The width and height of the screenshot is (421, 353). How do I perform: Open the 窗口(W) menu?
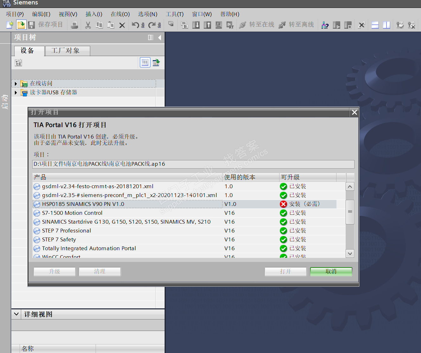pyautogui.click(x=202, y=14)
